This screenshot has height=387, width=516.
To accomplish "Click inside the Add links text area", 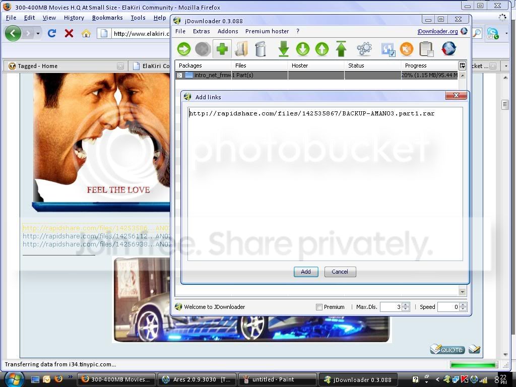I will tap(325, 184).
